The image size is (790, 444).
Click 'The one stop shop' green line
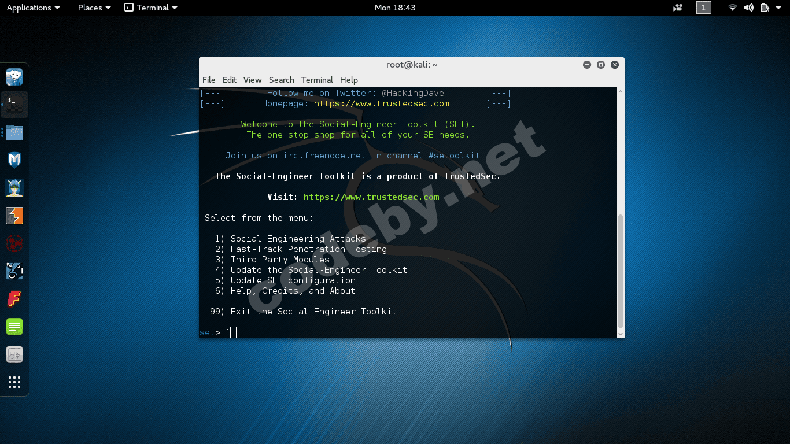pyautogui.click(x=358, y=135)
